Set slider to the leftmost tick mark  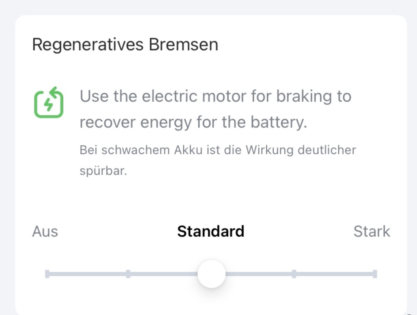[x=47, y=274]
